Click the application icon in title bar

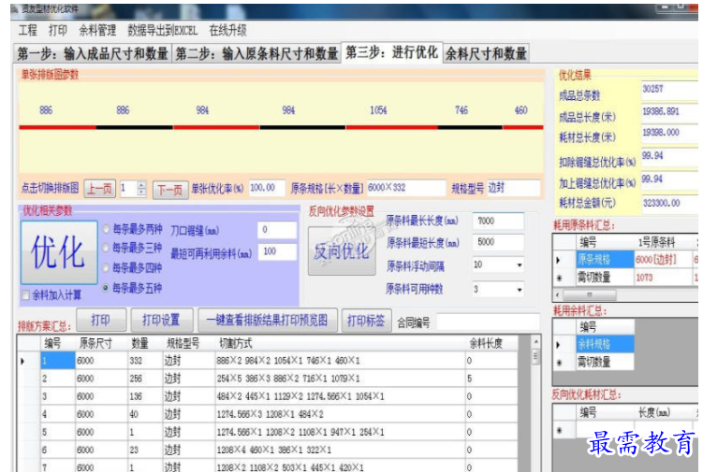tap(15, 9)
